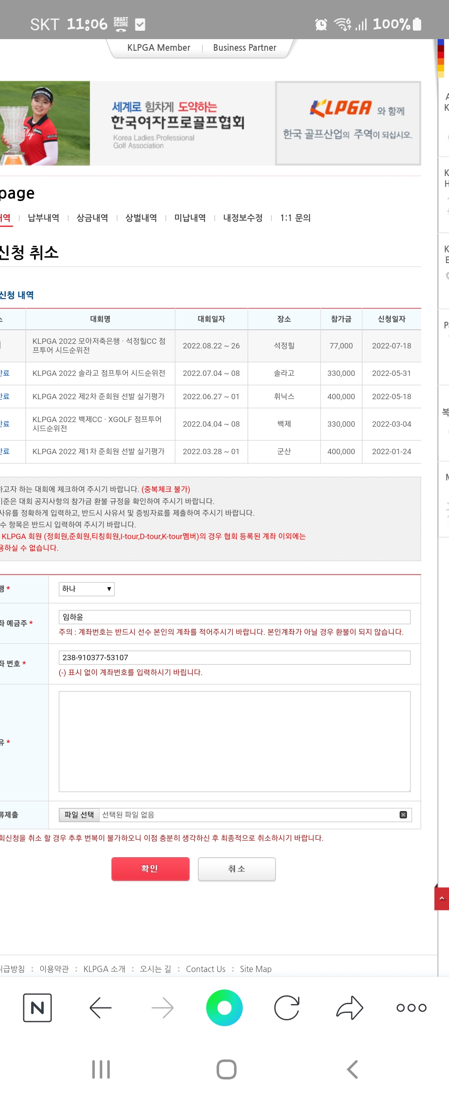Click column header 참가금
The height and width of the screenshot is (1099, 449).
[x=341, y=319]
